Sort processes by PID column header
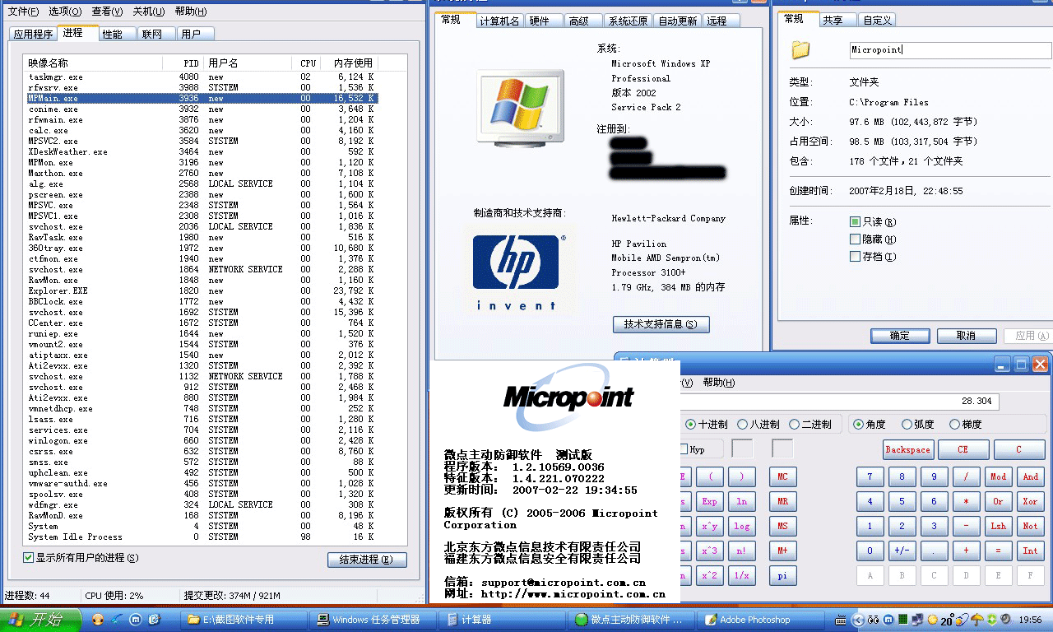The width and height of the screenshot is (1053, 632). (182, 63)
